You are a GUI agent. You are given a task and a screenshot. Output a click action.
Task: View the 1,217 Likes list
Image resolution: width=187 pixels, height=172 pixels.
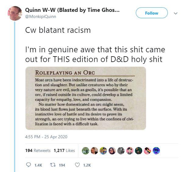(x=64, y=150)
